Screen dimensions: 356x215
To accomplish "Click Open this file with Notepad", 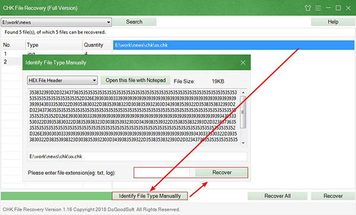I will [135, 80].
